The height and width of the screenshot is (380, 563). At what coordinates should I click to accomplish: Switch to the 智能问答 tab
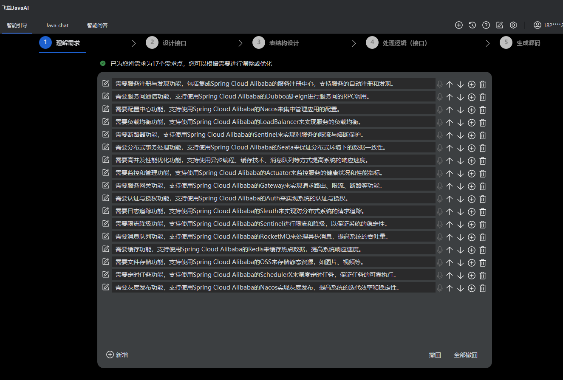click(x=97, y=25)
